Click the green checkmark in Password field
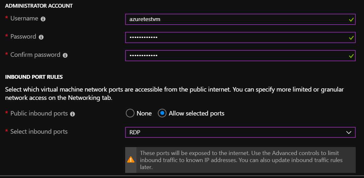The width and height of the screenshot is (364, 178). pyautogui.click(x=351, y=38)
